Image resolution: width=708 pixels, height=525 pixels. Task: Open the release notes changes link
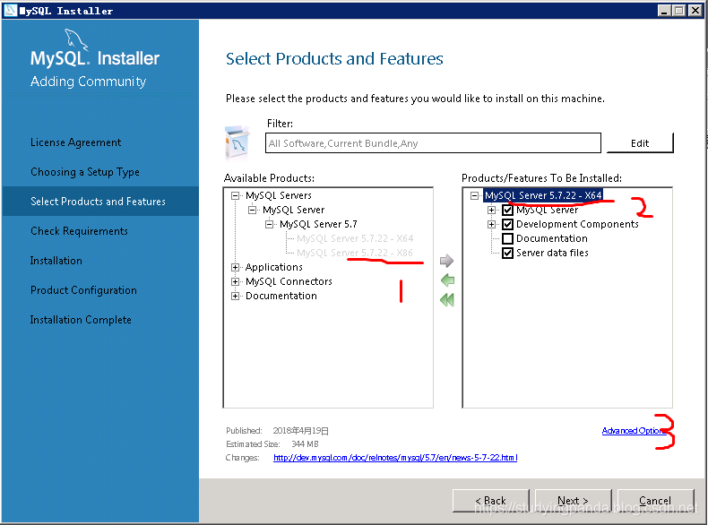(x=395, y=458)
